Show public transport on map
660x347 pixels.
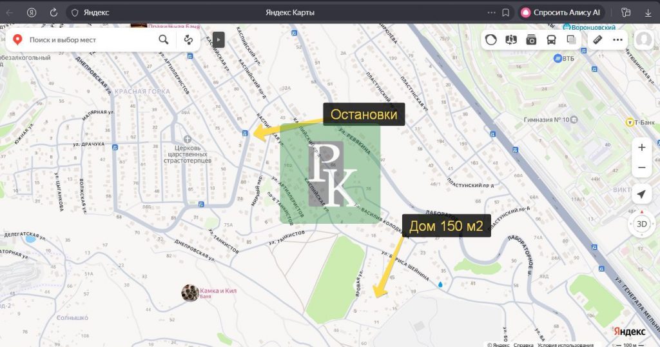[x=551, y=40]
